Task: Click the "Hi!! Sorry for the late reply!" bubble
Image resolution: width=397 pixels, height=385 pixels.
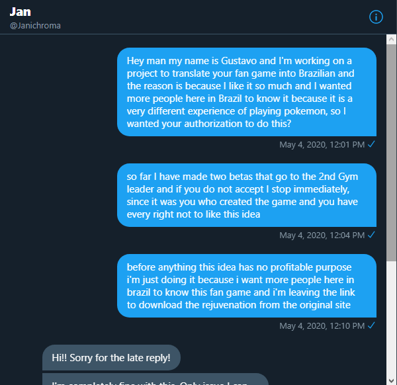Action: [x=111, y=358]
